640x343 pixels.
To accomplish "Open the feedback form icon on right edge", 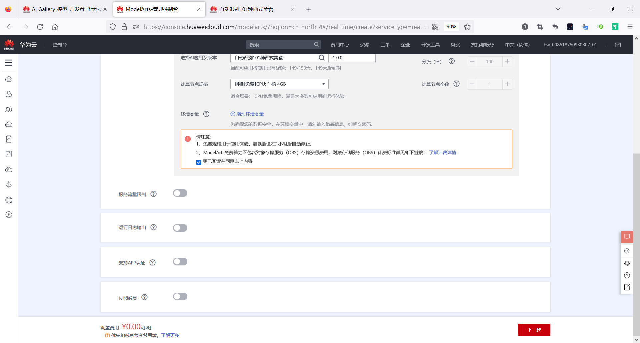I will [x=627, y=287].
